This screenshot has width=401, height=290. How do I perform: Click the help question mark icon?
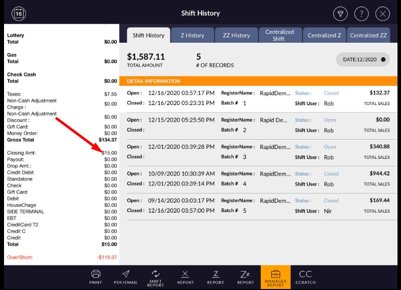coord(362,14)
